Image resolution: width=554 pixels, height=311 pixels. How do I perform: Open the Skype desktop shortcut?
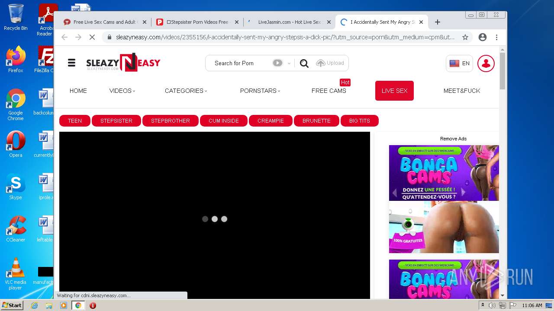point(16,187)
